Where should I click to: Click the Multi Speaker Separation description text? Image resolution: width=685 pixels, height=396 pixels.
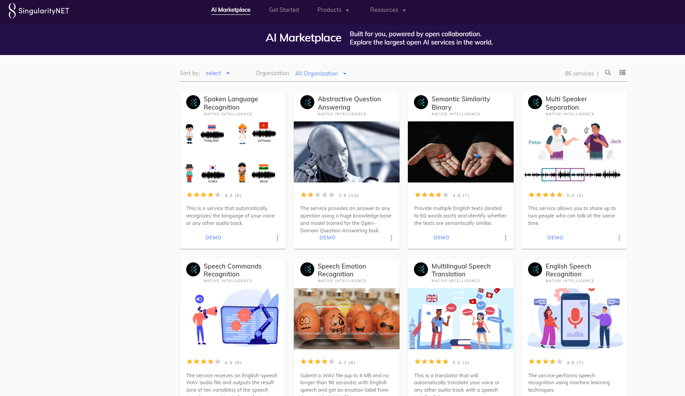[x=572, y=216]
